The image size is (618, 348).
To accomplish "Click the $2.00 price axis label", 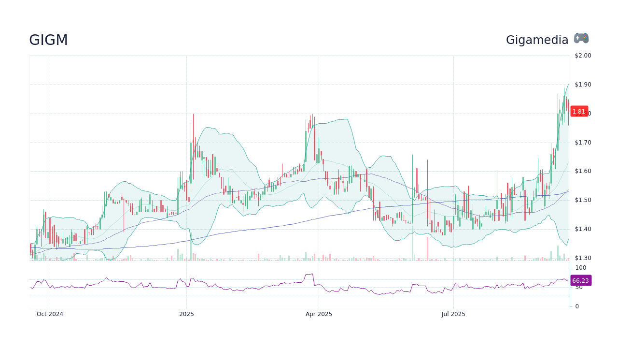I will tap(583, 56).
